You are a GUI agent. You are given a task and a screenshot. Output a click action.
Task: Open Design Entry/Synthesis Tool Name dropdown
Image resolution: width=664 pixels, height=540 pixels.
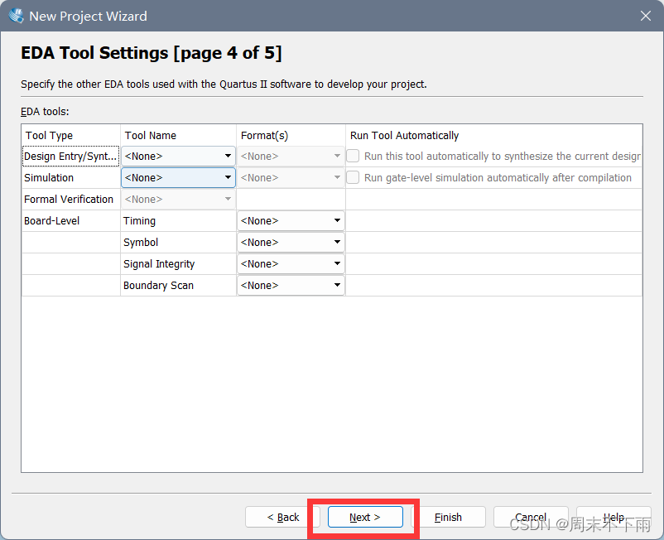pyautogui.click(x=178, y=156)
